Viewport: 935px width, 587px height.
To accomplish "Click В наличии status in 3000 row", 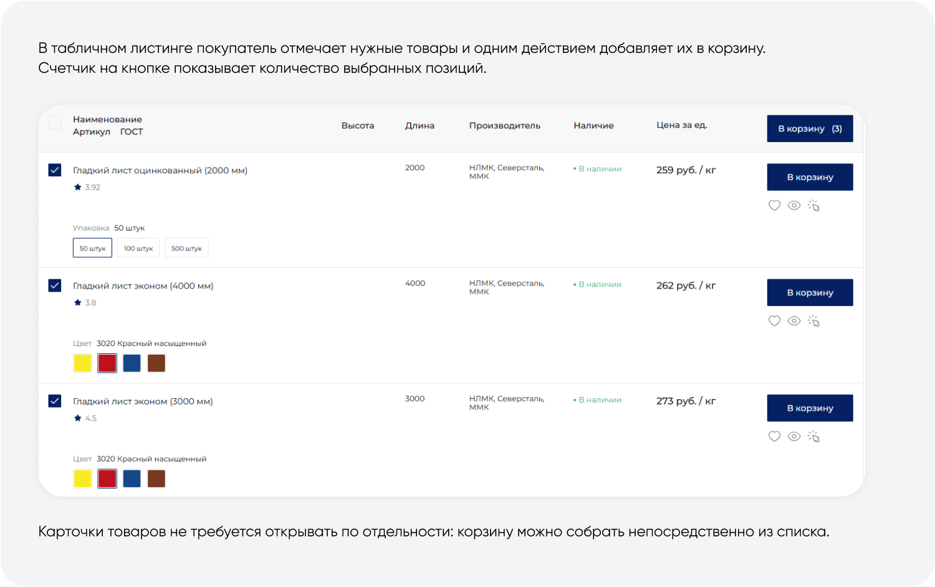I will 597,399.
